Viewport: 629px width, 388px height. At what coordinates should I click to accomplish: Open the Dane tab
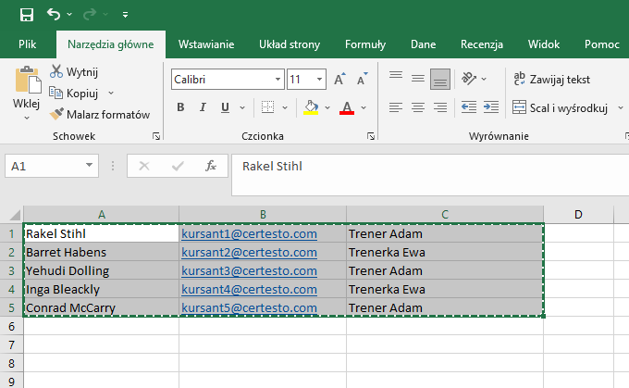pyautogui.click(x=424, y=44)
